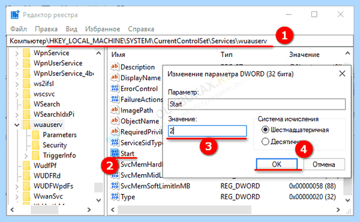360x222 pixels.
Task: Click the WpnService folder icon
Action: tap(26, 53)
